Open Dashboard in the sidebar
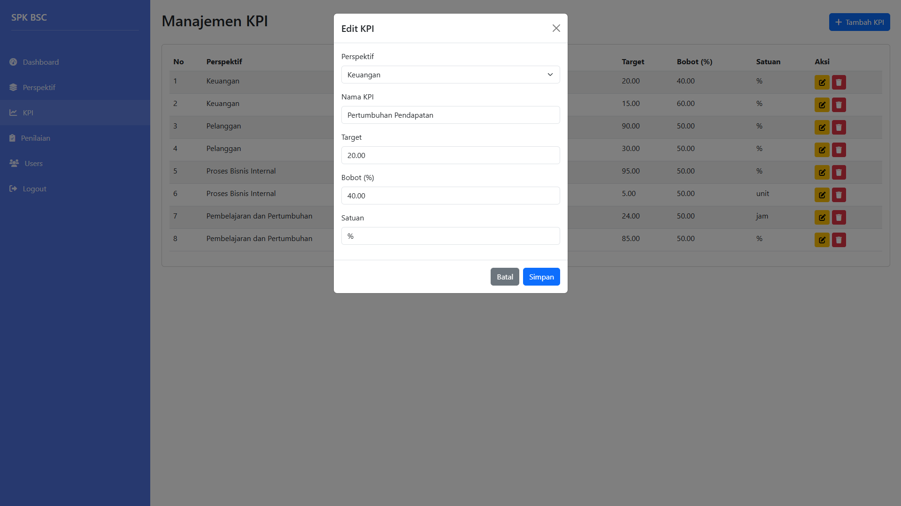The height and width of the screenshot is (506, 901). 75,62
